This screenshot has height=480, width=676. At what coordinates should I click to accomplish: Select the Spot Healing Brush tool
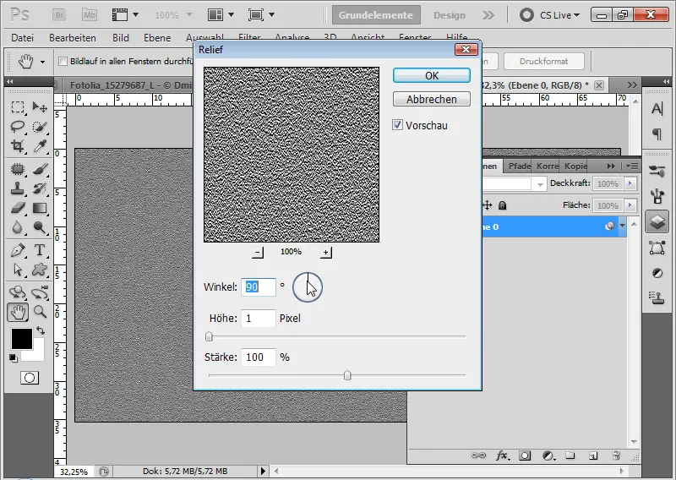18,169
